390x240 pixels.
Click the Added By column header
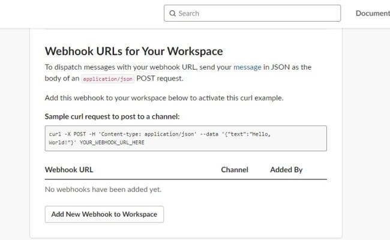click(x=286, y=170)
